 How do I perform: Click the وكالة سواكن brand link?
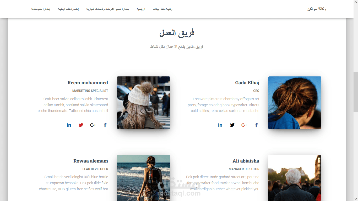click(317, 9)
